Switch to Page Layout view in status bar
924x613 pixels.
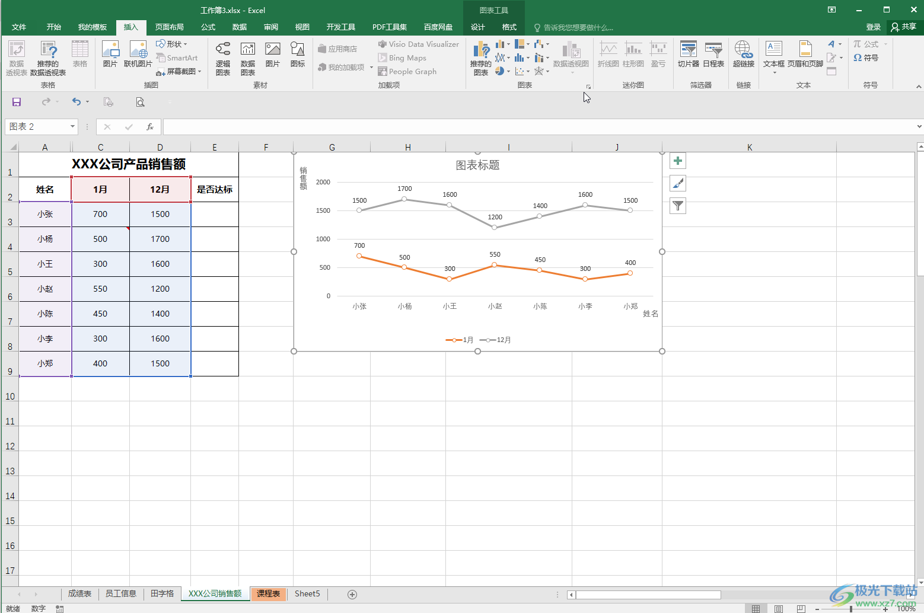coord(779,609)
